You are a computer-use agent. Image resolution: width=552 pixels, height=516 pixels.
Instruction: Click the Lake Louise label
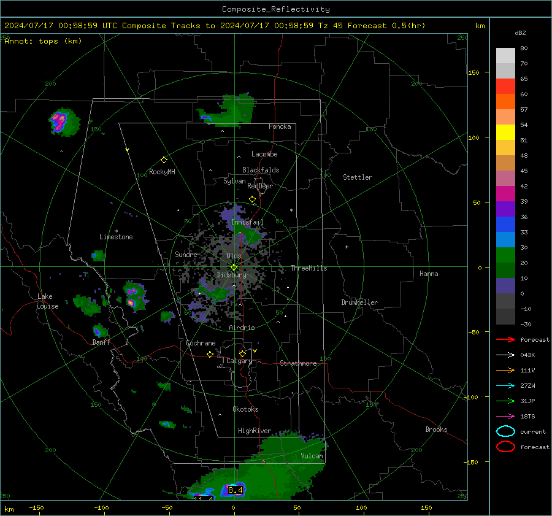(x=47, y=301)
